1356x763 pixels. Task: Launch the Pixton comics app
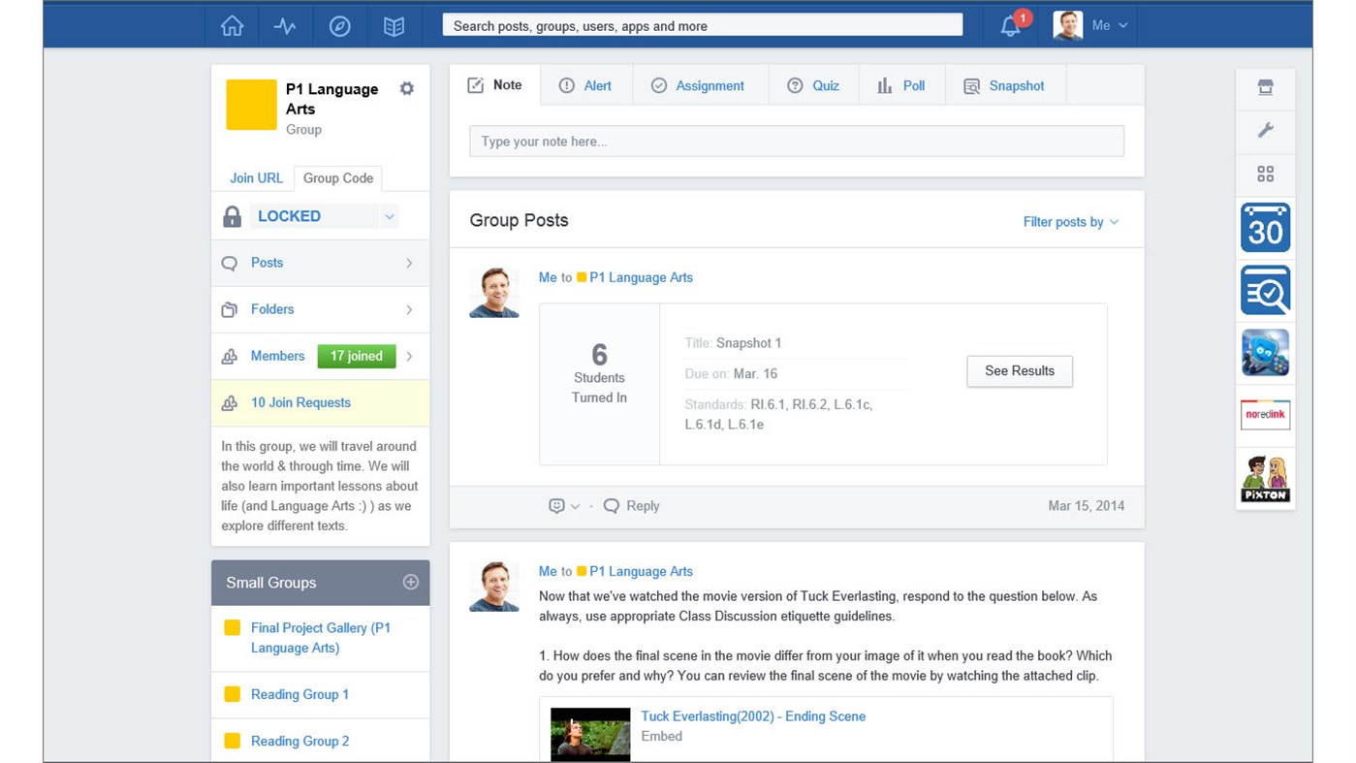pyautogui.click(x=1265, y=477)
